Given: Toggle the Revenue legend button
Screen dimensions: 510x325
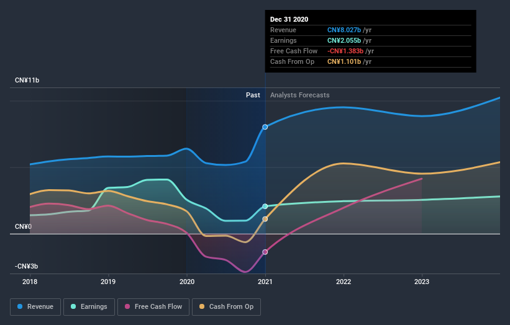Looking at the screenshot, I should (35, 307).
